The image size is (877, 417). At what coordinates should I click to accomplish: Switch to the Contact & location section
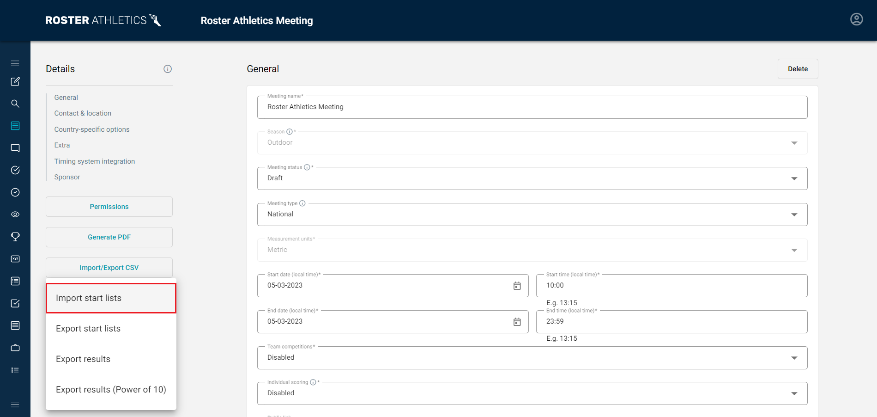(x=83, y=113)
